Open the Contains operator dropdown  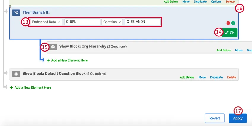(112, 22)
